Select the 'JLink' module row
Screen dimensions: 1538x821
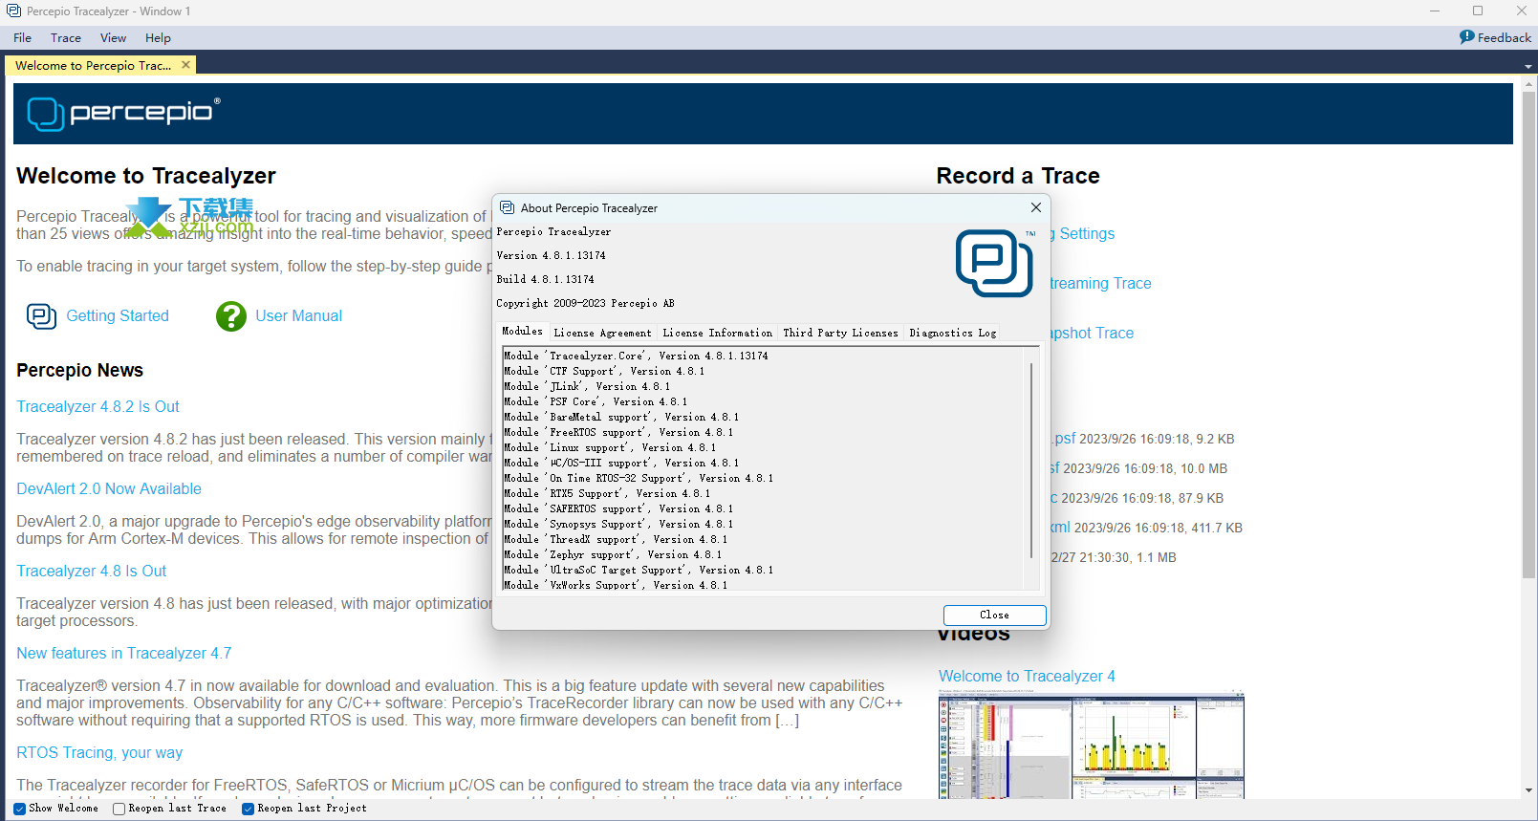pyautogui.click(x=587, y=386)
